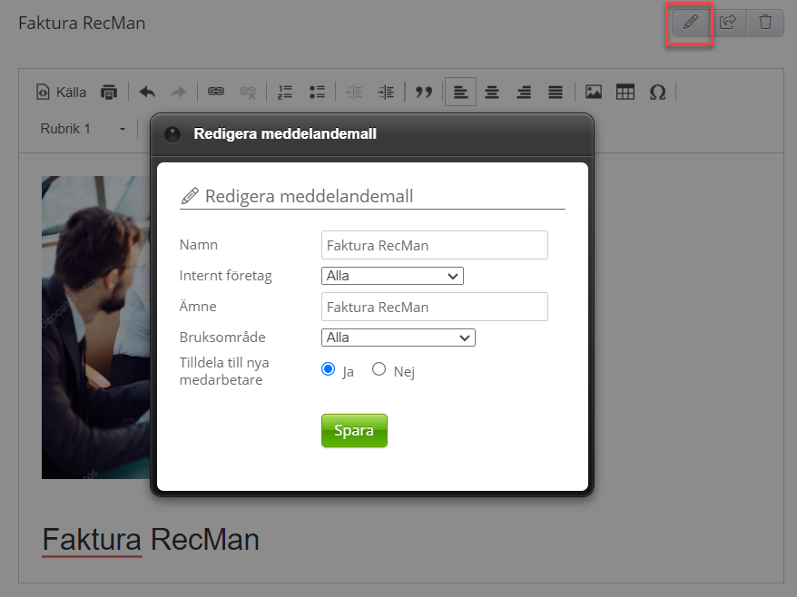Screen dimensions: 797x597
Task: Undo the last editor action
Action: tap(147, 92)
